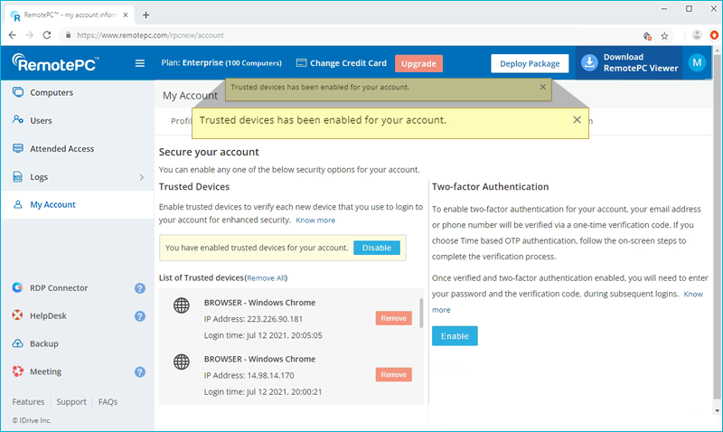Viewport: 723px width, 432px height.
Task: Click the trusted devices list scrollbar
Action: point(421,313)
